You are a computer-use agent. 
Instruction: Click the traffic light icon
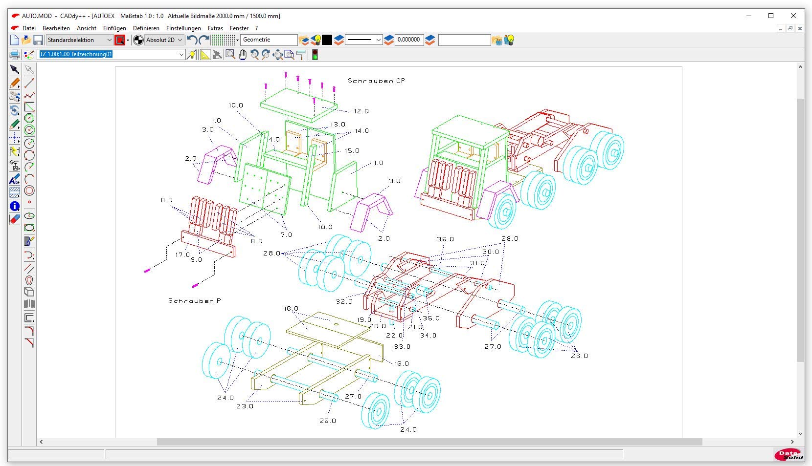click(x=315, y=55)
